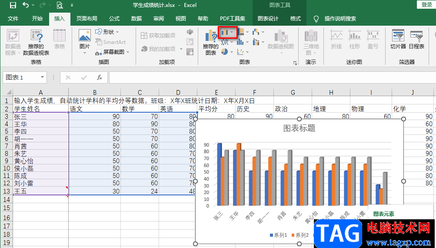
Task: Select row 14 header
Action: click(x=7, y=199)
